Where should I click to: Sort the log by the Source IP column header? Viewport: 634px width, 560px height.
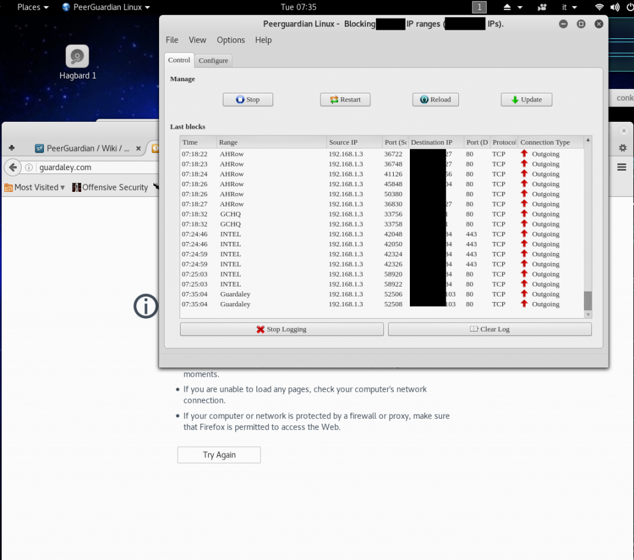354,142
